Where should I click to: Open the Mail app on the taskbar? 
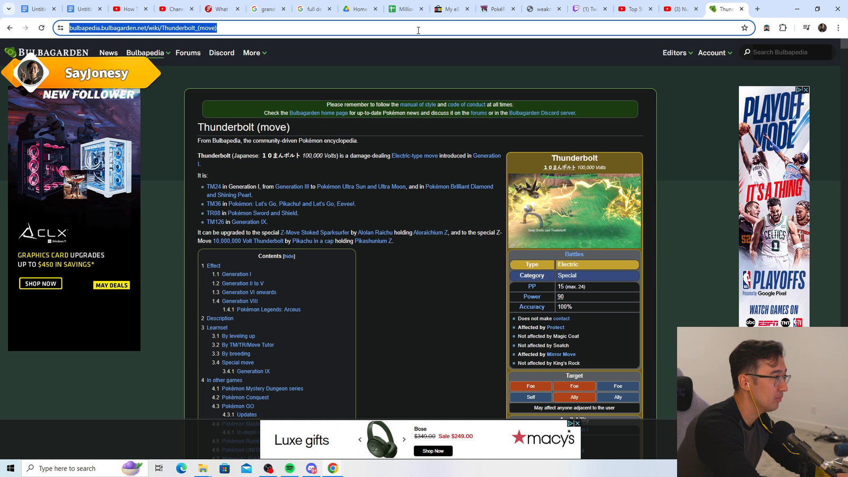point(246,468)
